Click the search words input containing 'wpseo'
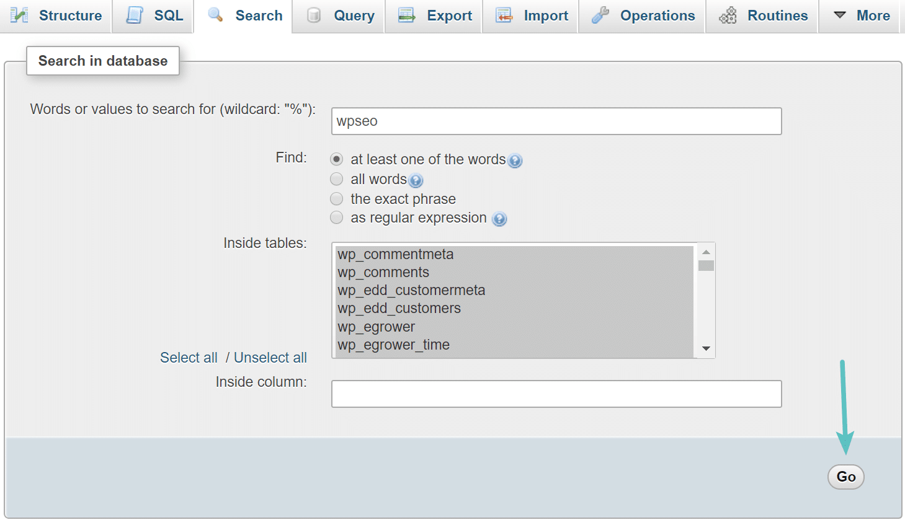The width and height of the screenshot is (905, 525). 556,121
